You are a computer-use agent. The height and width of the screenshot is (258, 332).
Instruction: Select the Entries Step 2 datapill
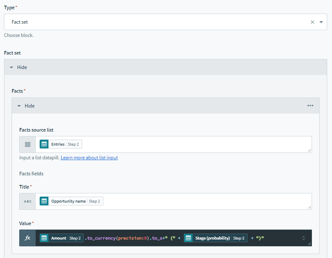point(61,144)
